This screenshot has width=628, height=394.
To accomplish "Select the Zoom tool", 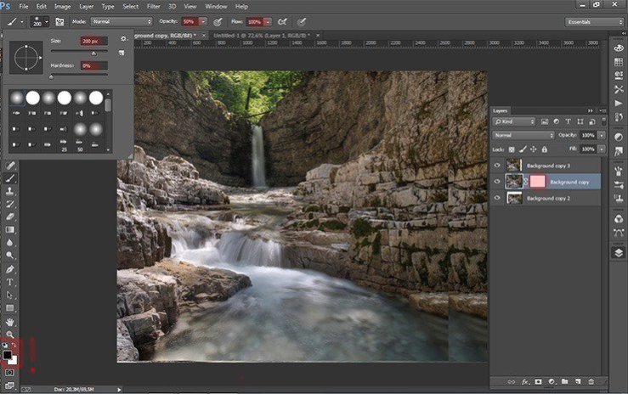I will tap(11, 335).
